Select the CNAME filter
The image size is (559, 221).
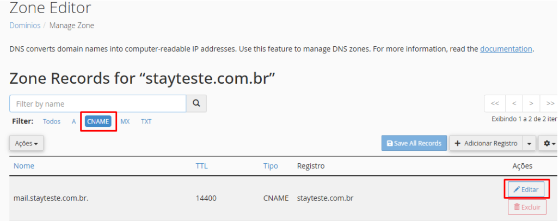[x=98, y=121]
